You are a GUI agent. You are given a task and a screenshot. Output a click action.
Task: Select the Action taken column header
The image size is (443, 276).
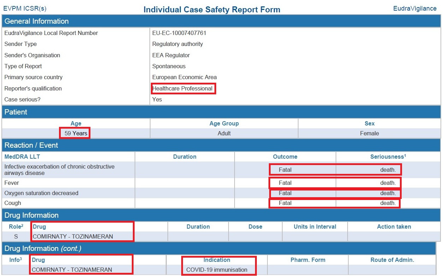pos(394,227)
